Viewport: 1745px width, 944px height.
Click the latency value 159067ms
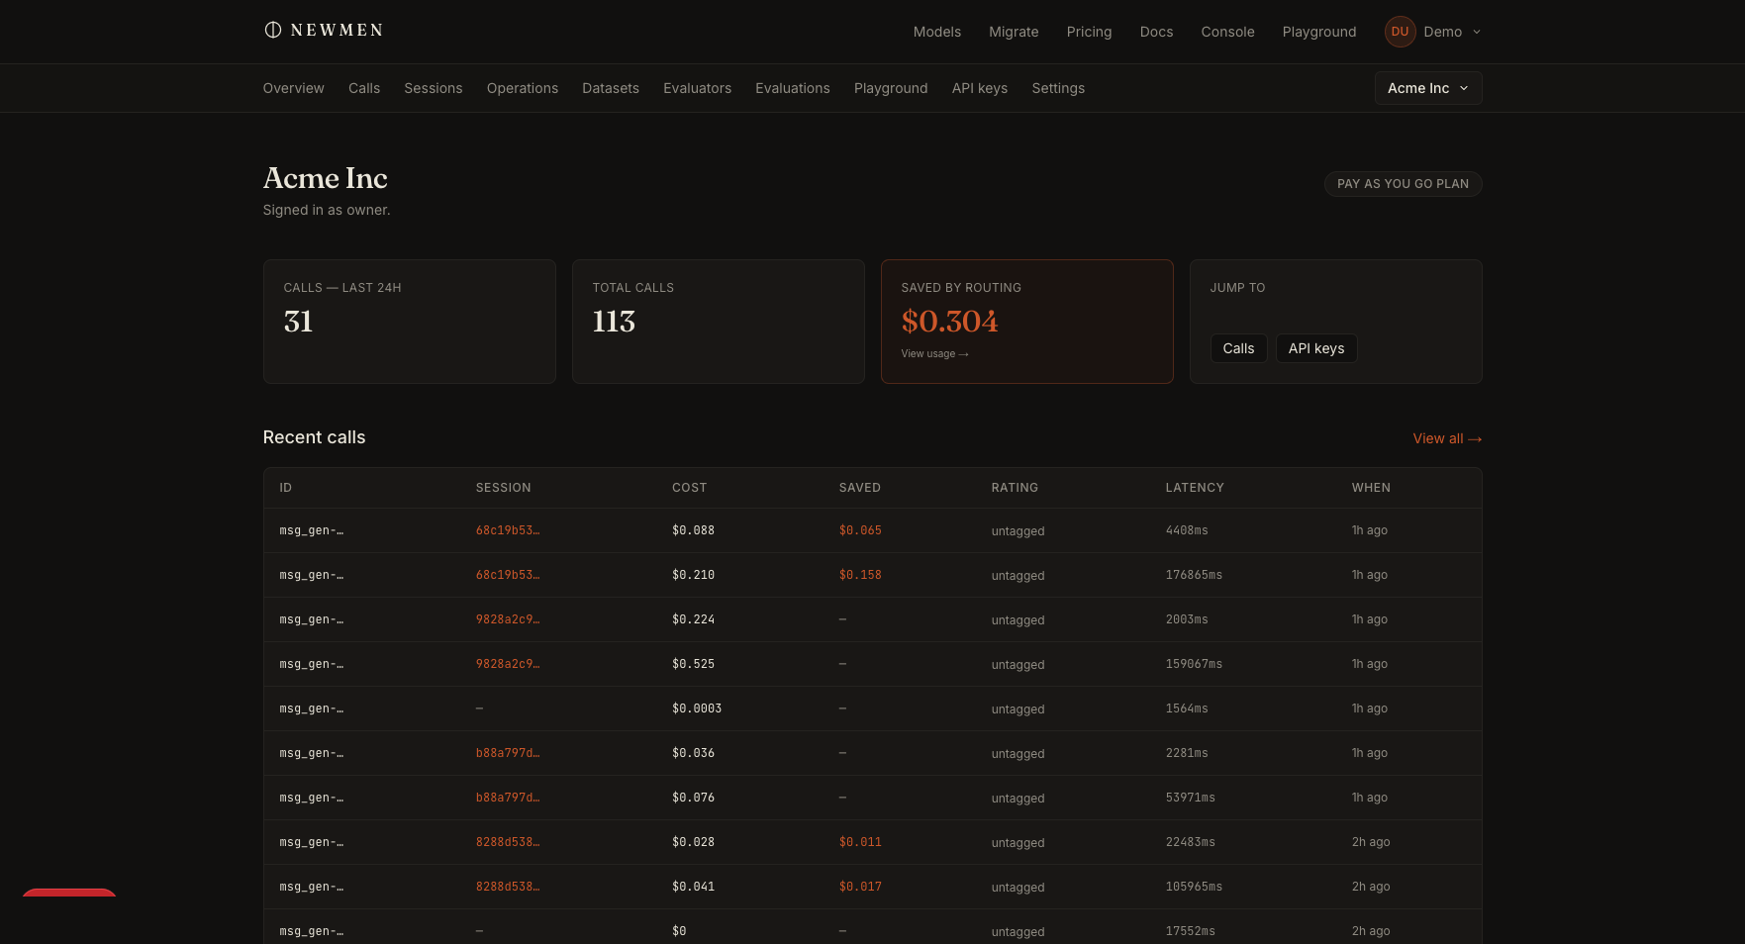click(1194, 664)
